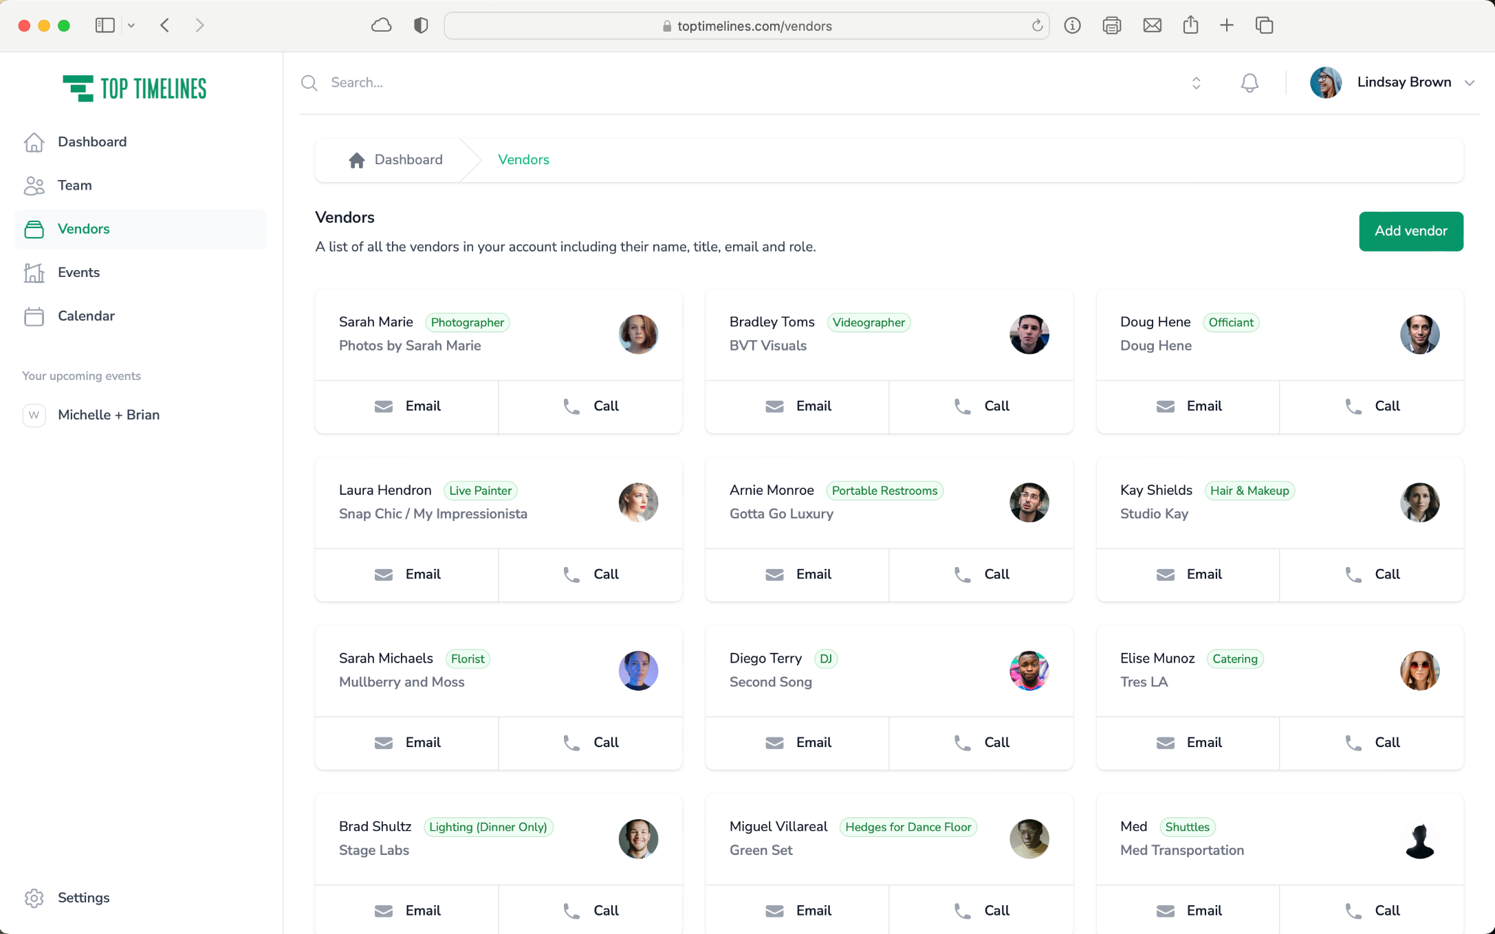The width and height of the screenshot is (1495, 934).
Task: Click the Add vendor button
Action: point(1410,231)
